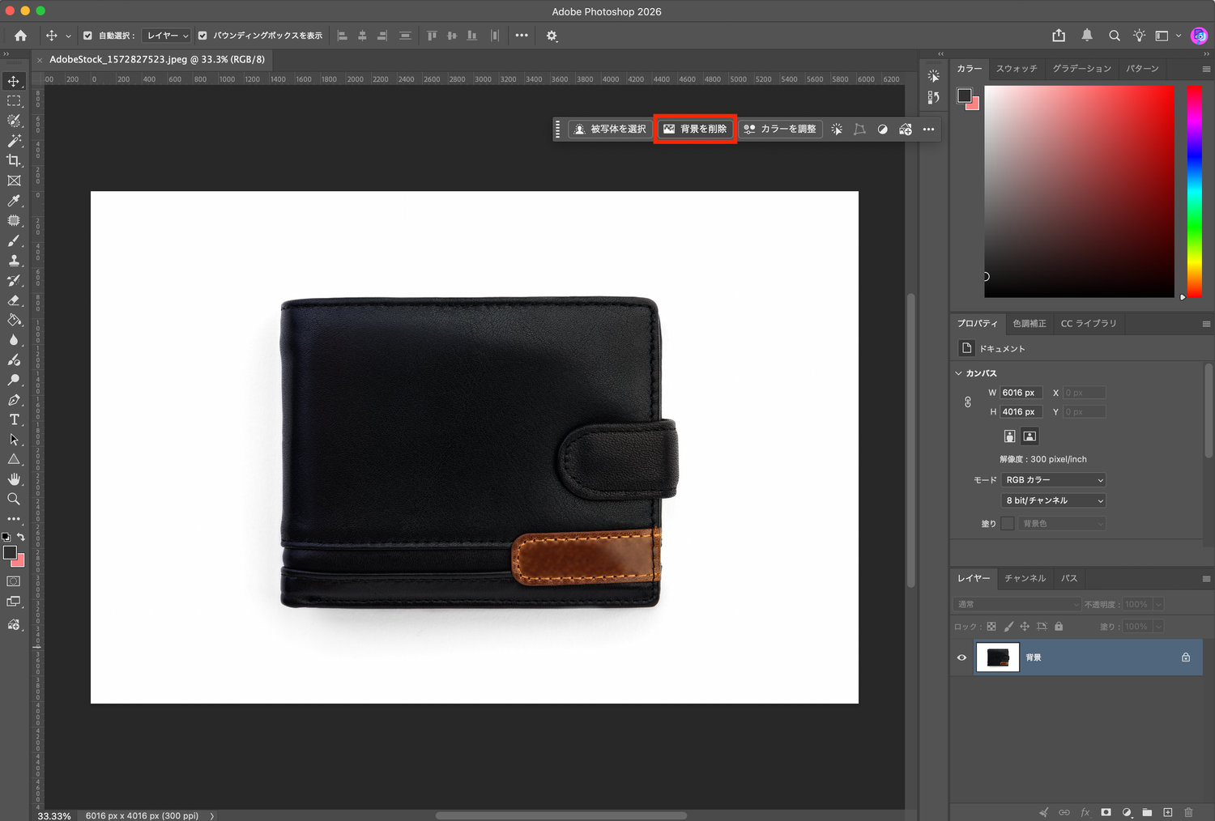Select the Crop tool
This screenshot has width=1215, height=821.
click(x=14, y=160)
